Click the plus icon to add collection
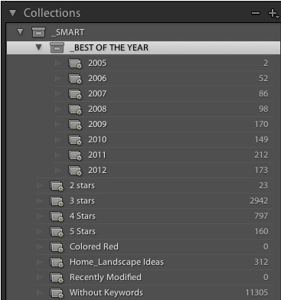The image size is (281, 300). (273, 13)
